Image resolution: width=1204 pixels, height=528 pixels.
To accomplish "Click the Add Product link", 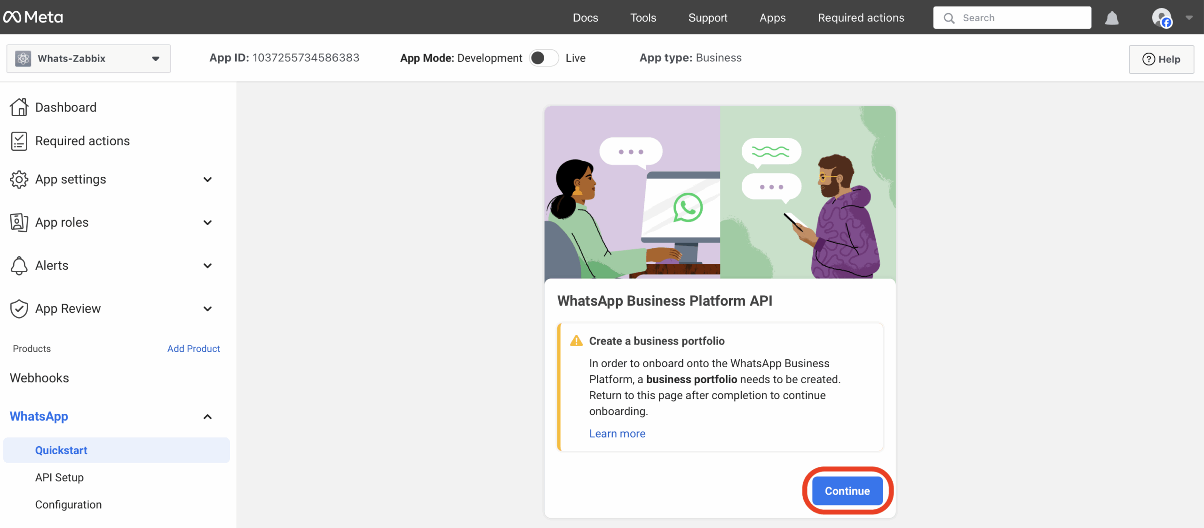I will pyautogui.click(x=193, y=348).
